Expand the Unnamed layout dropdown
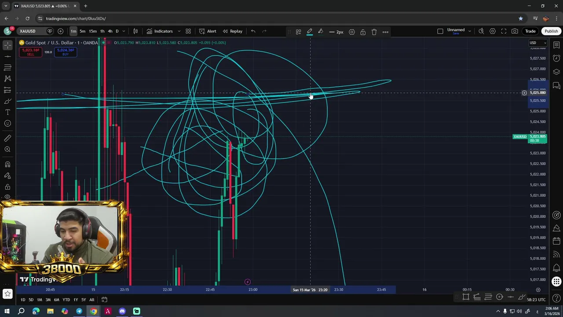563x317 pixels. (470, 31)
